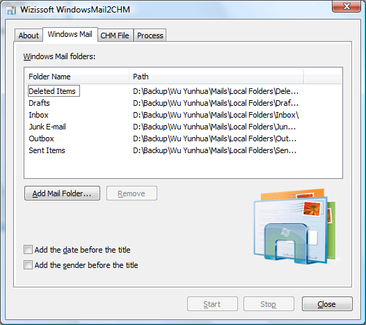Click the Close button
This screenshot has width=366, height=325.
(327, 304)
